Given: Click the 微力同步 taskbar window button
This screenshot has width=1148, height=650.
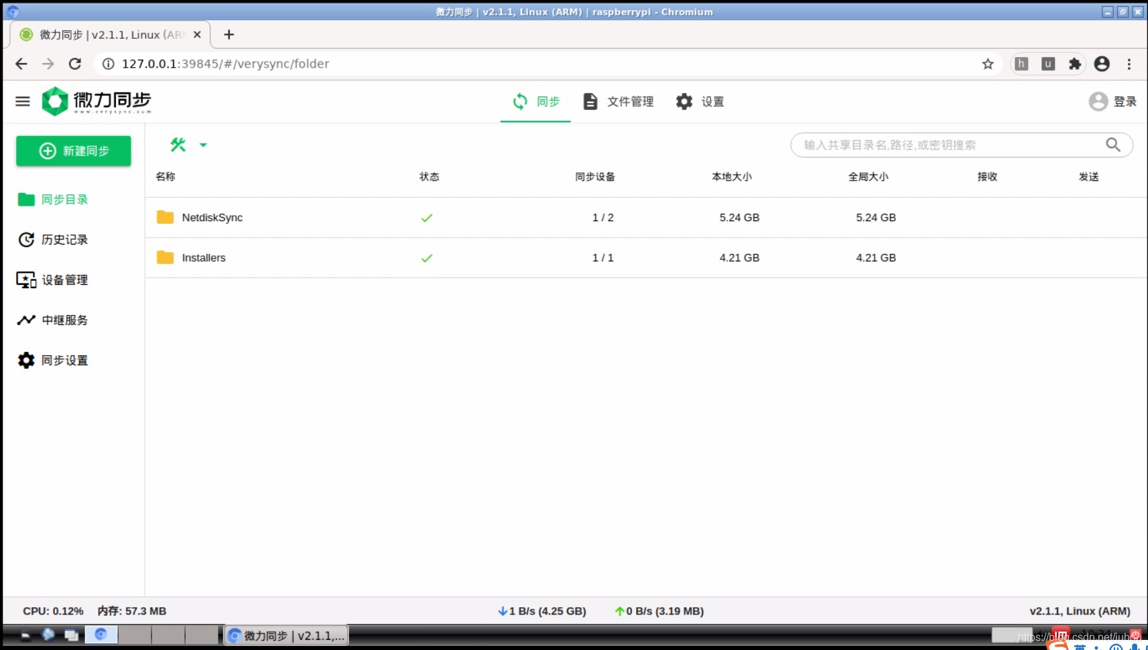Looking at the screenshot, I should pos(287,635).
